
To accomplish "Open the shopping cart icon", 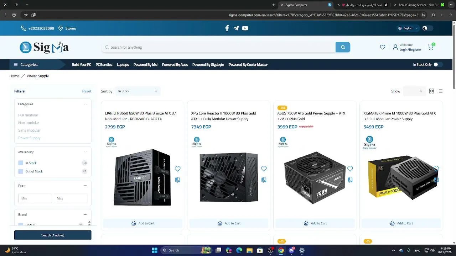I will click(431, 47).
